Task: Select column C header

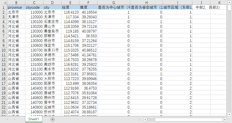Action: (34, 2)
